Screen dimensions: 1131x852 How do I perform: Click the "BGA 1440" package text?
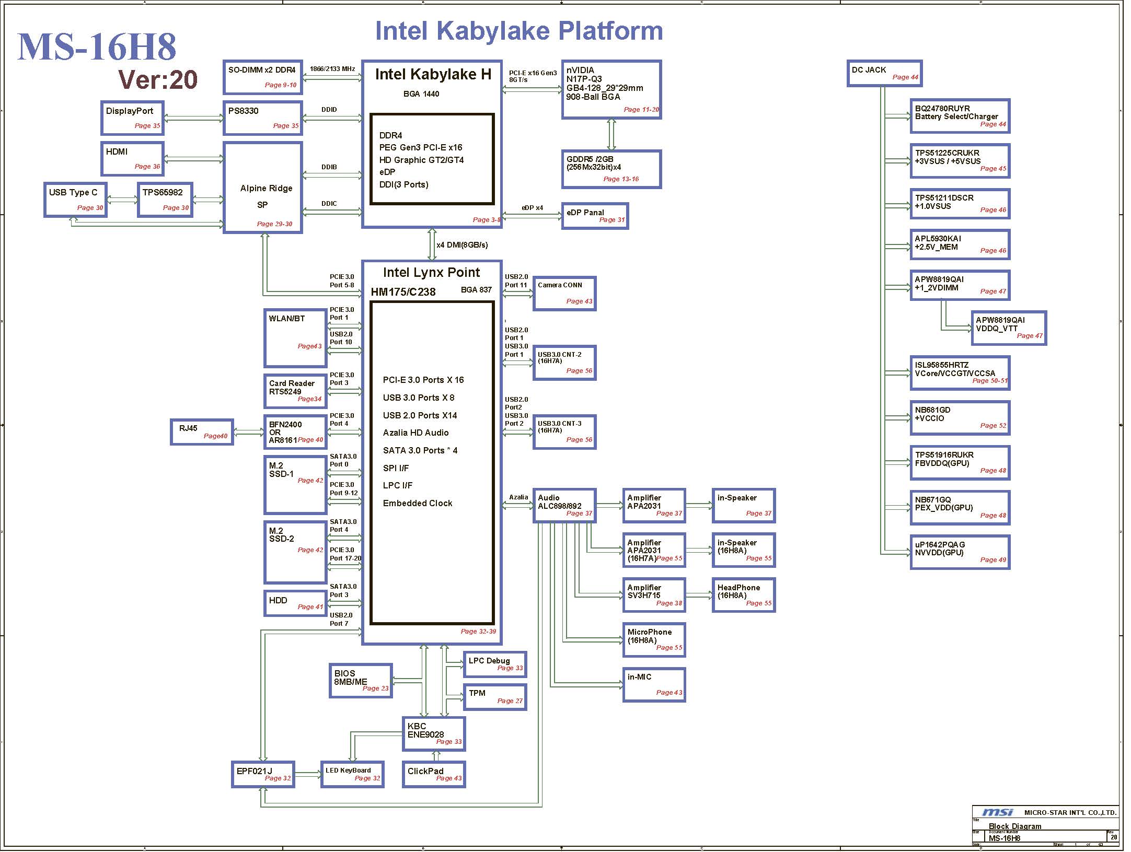(421, 94)
